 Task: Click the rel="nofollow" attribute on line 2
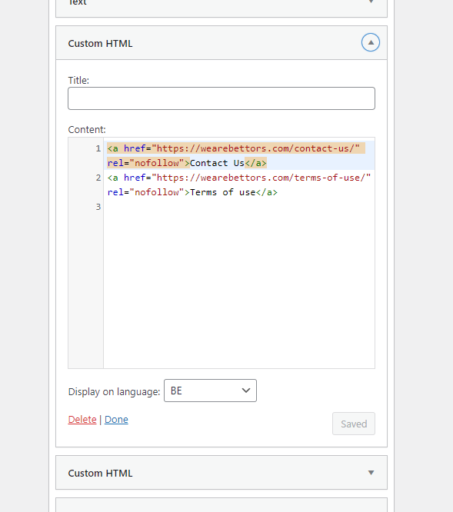pyautogui.click(x=145, y=192)
